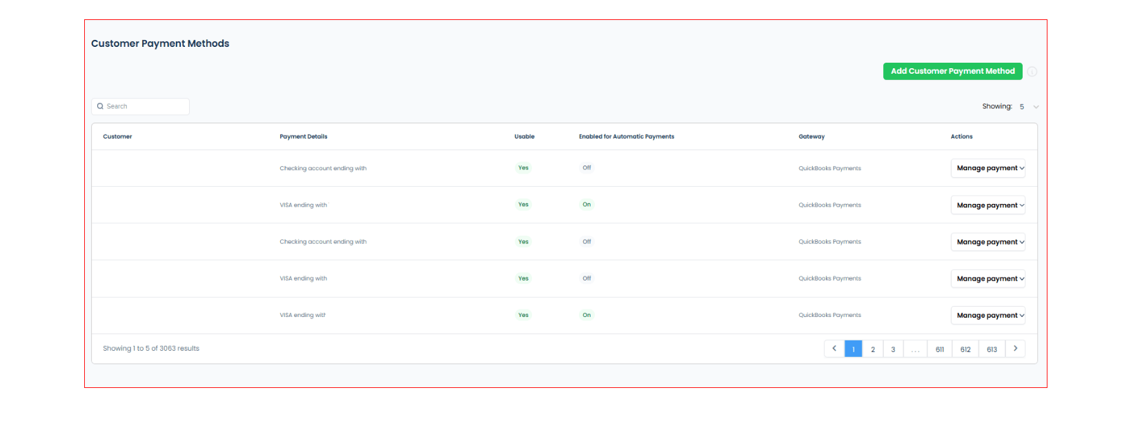Go to the previous page using the left arrow
The image size is (1122, 430).
[x=834, y=349]
